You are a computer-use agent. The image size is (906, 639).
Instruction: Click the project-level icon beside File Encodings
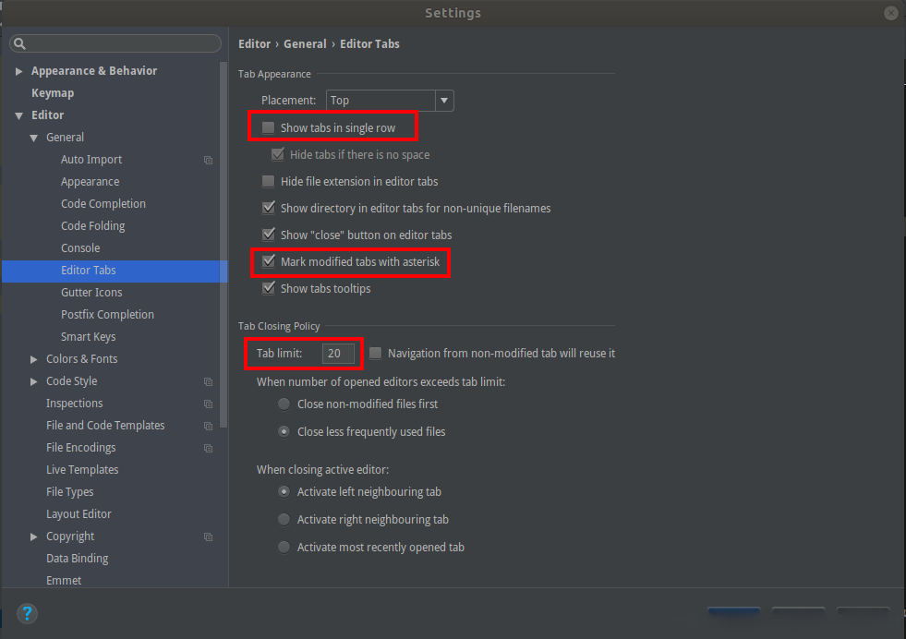click(208, 449)
